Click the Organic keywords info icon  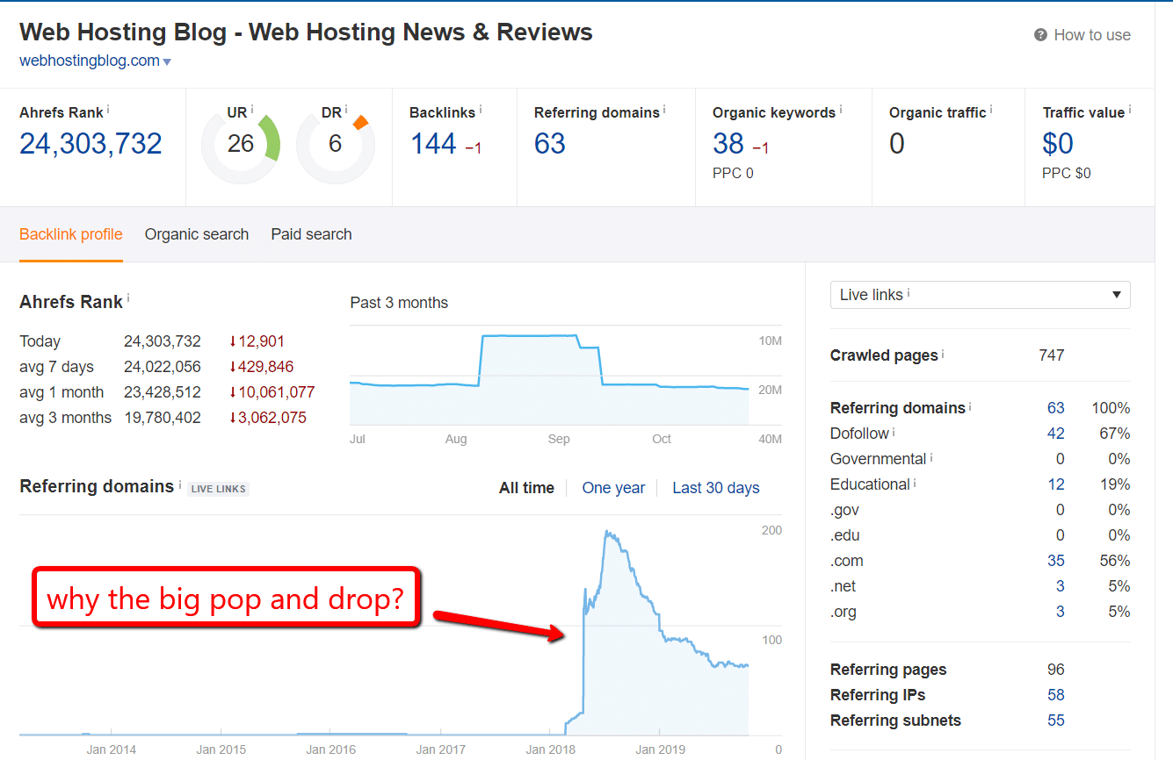point(841,110)
